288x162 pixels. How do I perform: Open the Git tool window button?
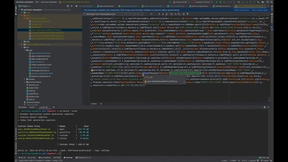(22, 157)
